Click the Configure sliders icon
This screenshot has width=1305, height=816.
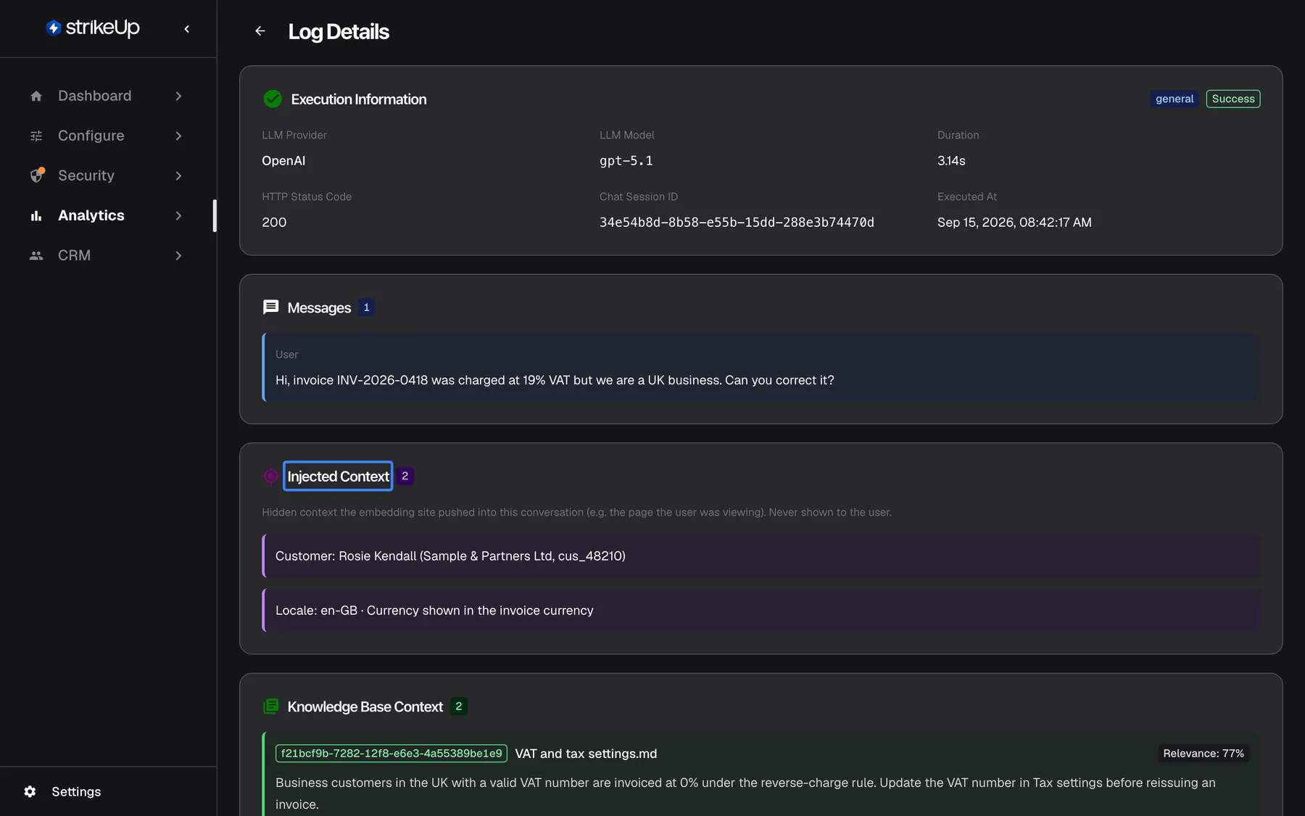pyautogui.click(x=36, y=136)
